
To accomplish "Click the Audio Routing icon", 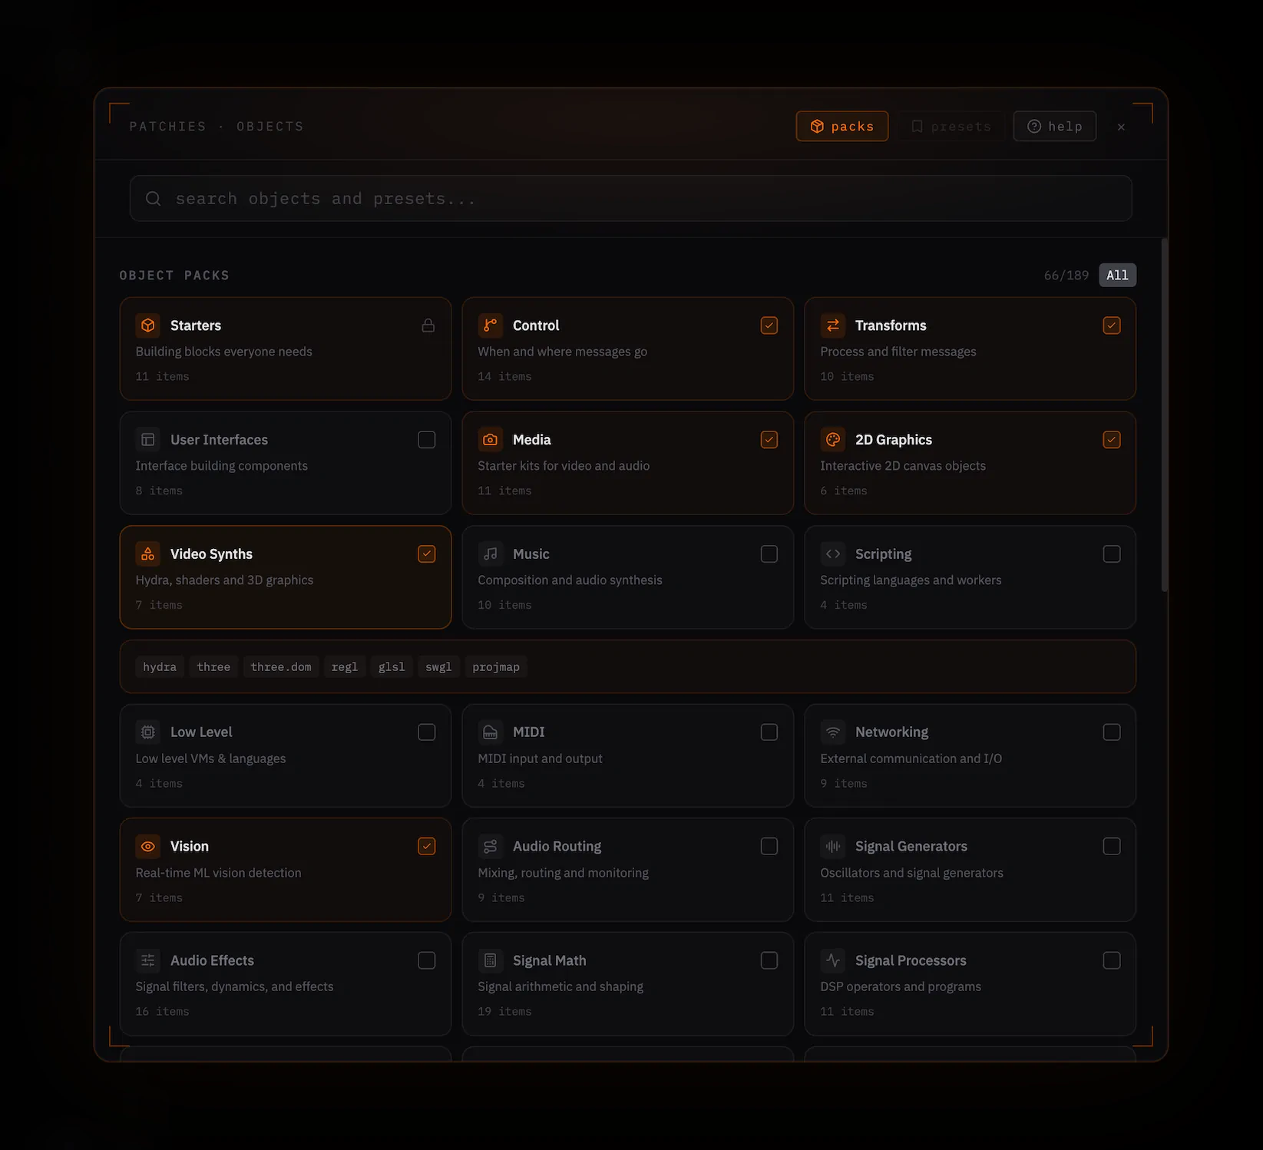I will click(490, 846).
